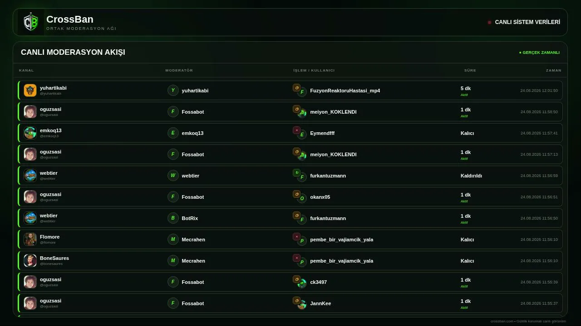Click the GERÇEK ZAMANLI live badge

point(539,53)
